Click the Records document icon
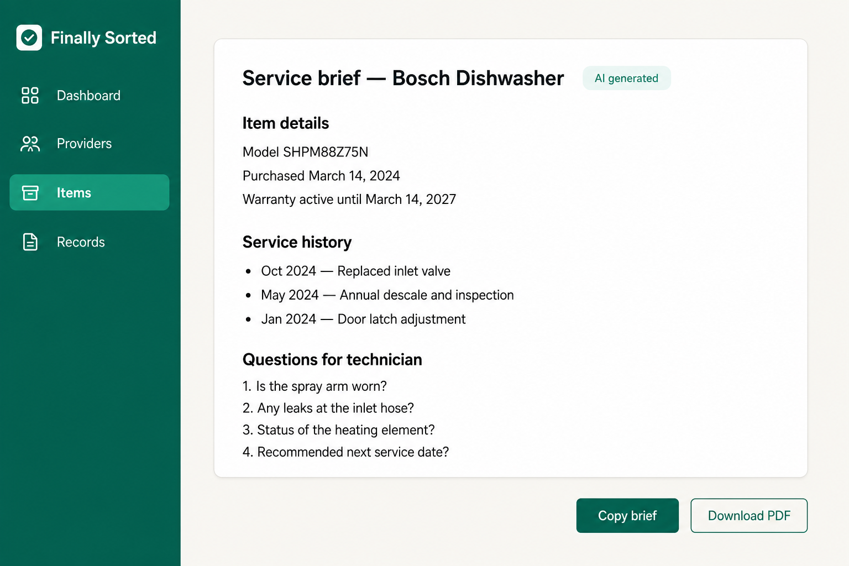The width and height of the screenshot is (849, 566). point(30,242)
